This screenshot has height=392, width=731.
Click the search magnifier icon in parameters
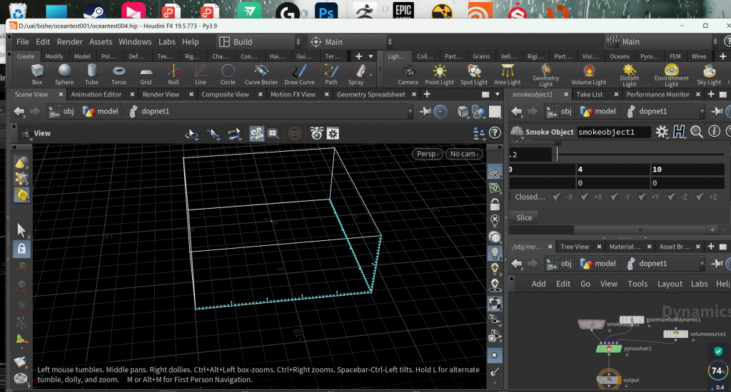click(x=697, y=132)
